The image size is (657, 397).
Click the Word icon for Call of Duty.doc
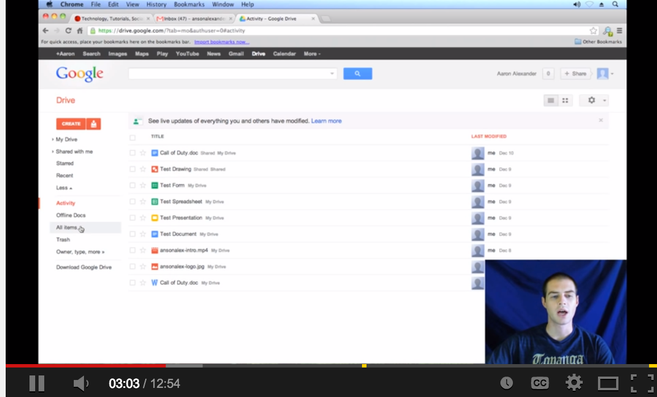click(x=155, y=282)
